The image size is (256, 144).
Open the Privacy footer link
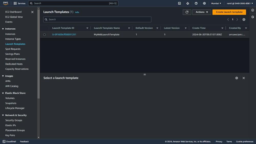coord(219,141)
